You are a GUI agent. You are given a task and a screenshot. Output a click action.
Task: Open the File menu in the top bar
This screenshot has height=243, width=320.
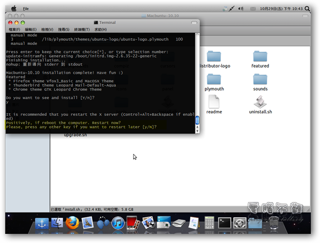tap(26, 9)
